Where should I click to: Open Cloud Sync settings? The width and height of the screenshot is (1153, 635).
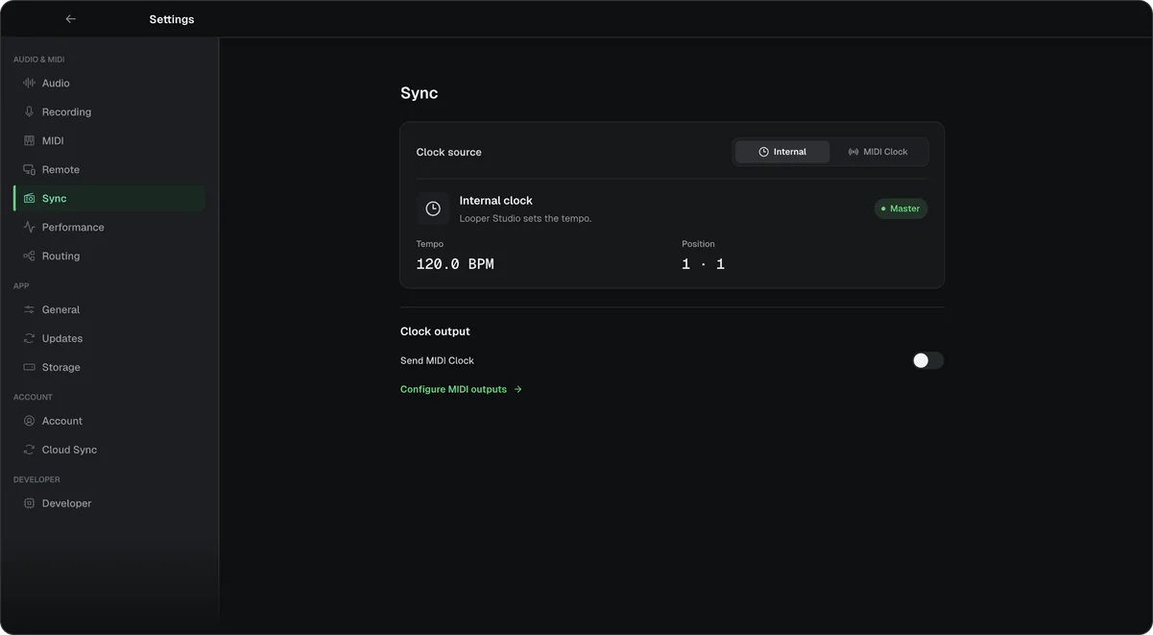pos(109,451)
